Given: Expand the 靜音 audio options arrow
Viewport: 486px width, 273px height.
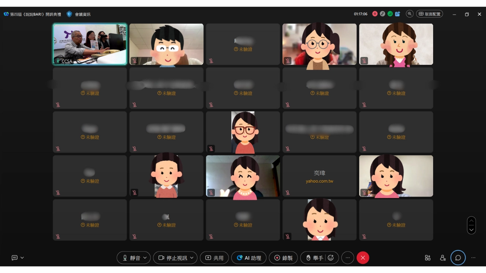Looking at the screenshot, I should (145, 258).
